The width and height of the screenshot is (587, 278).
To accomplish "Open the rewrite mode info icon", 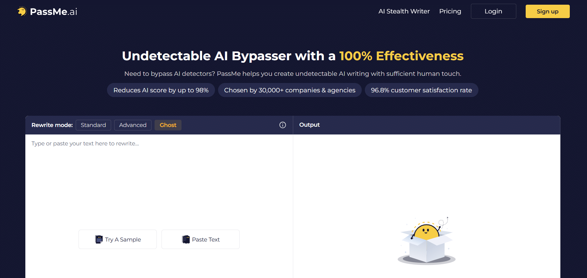I will [283, 125].
